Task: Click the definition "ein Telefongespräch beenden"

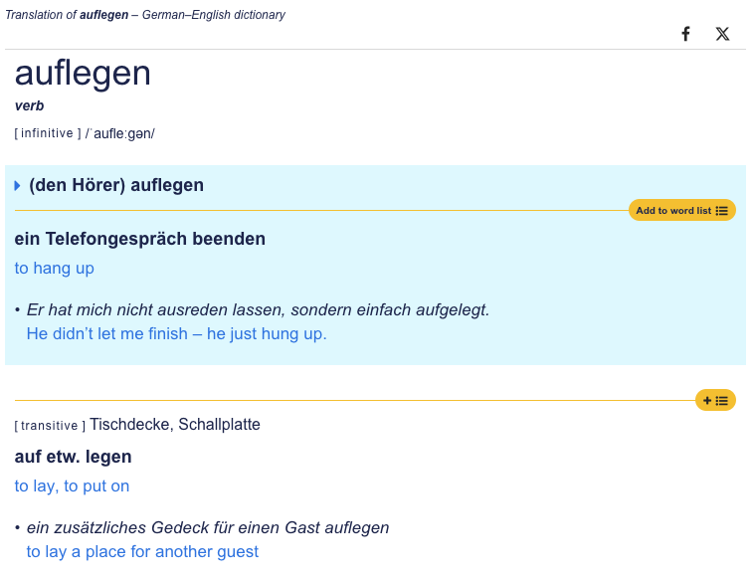Action: (140, 239)
